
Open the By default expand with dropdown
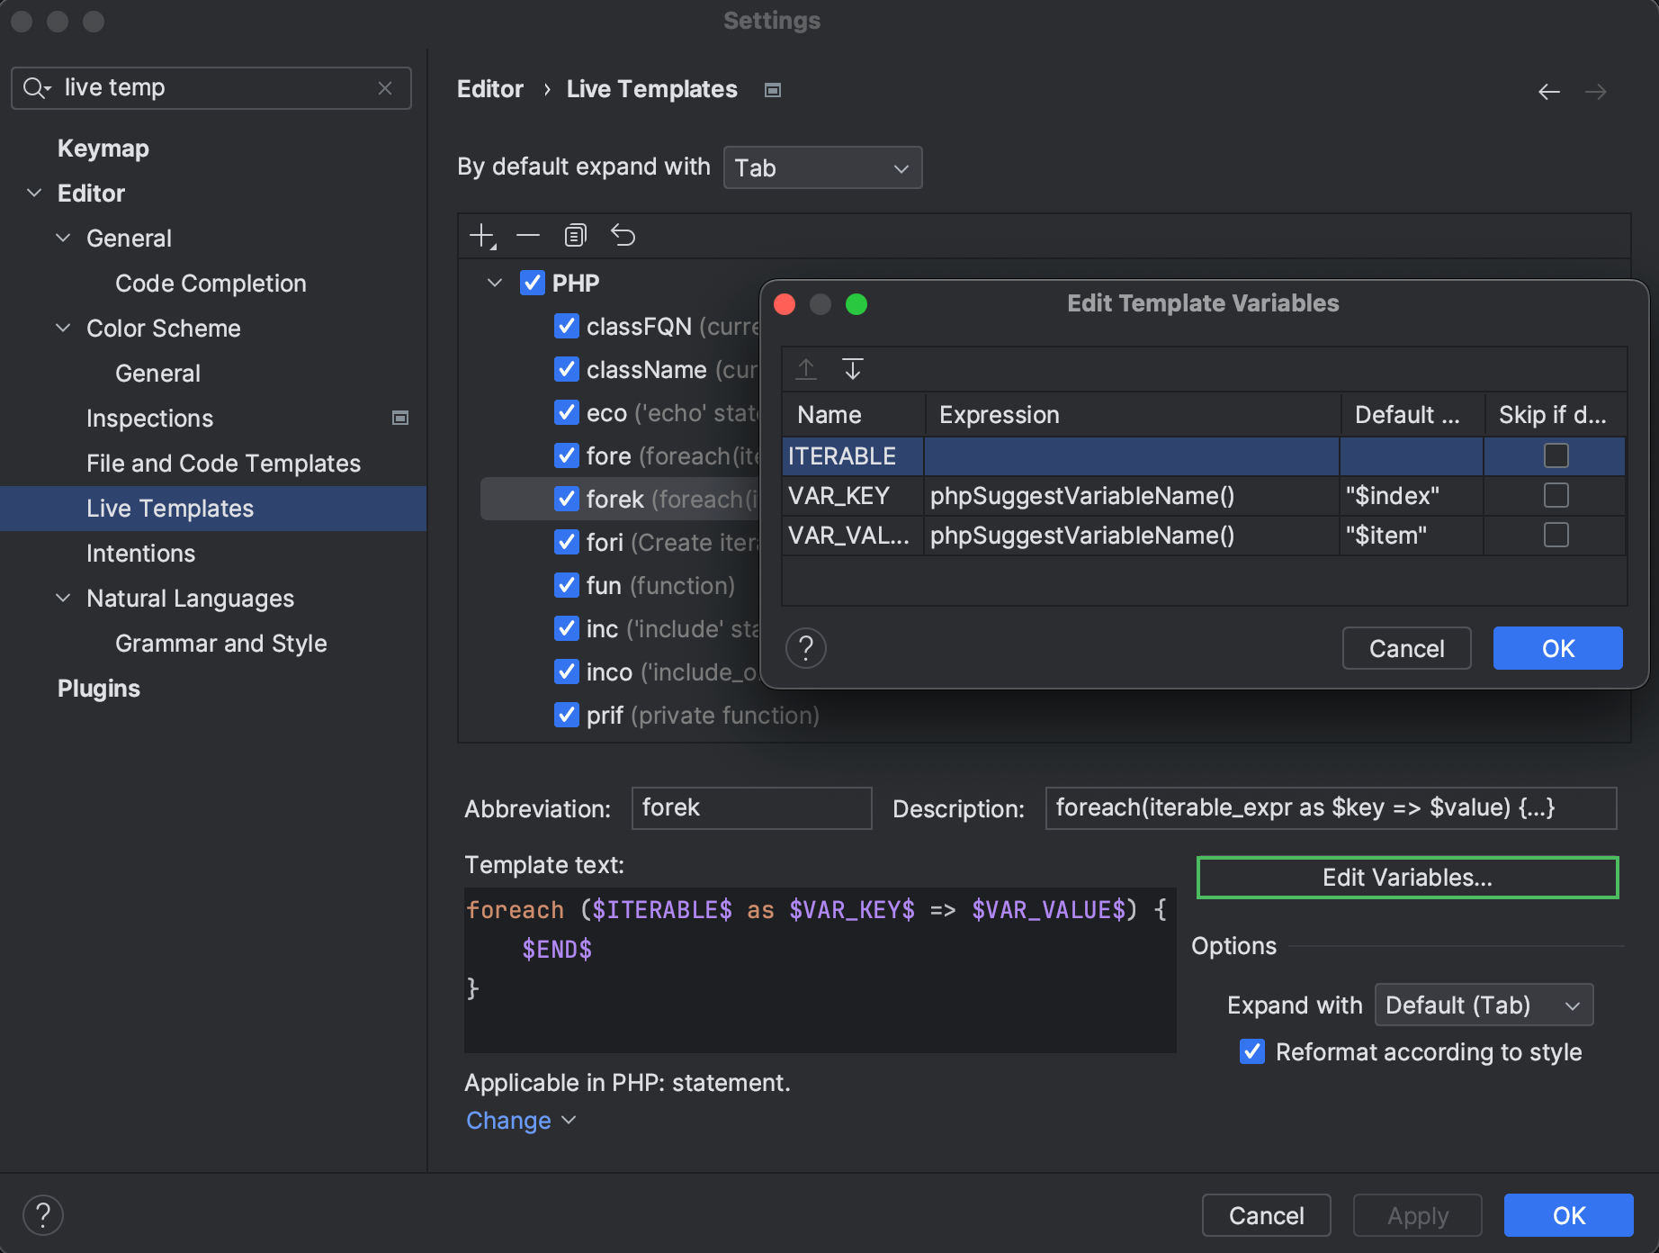click(821, 167)
